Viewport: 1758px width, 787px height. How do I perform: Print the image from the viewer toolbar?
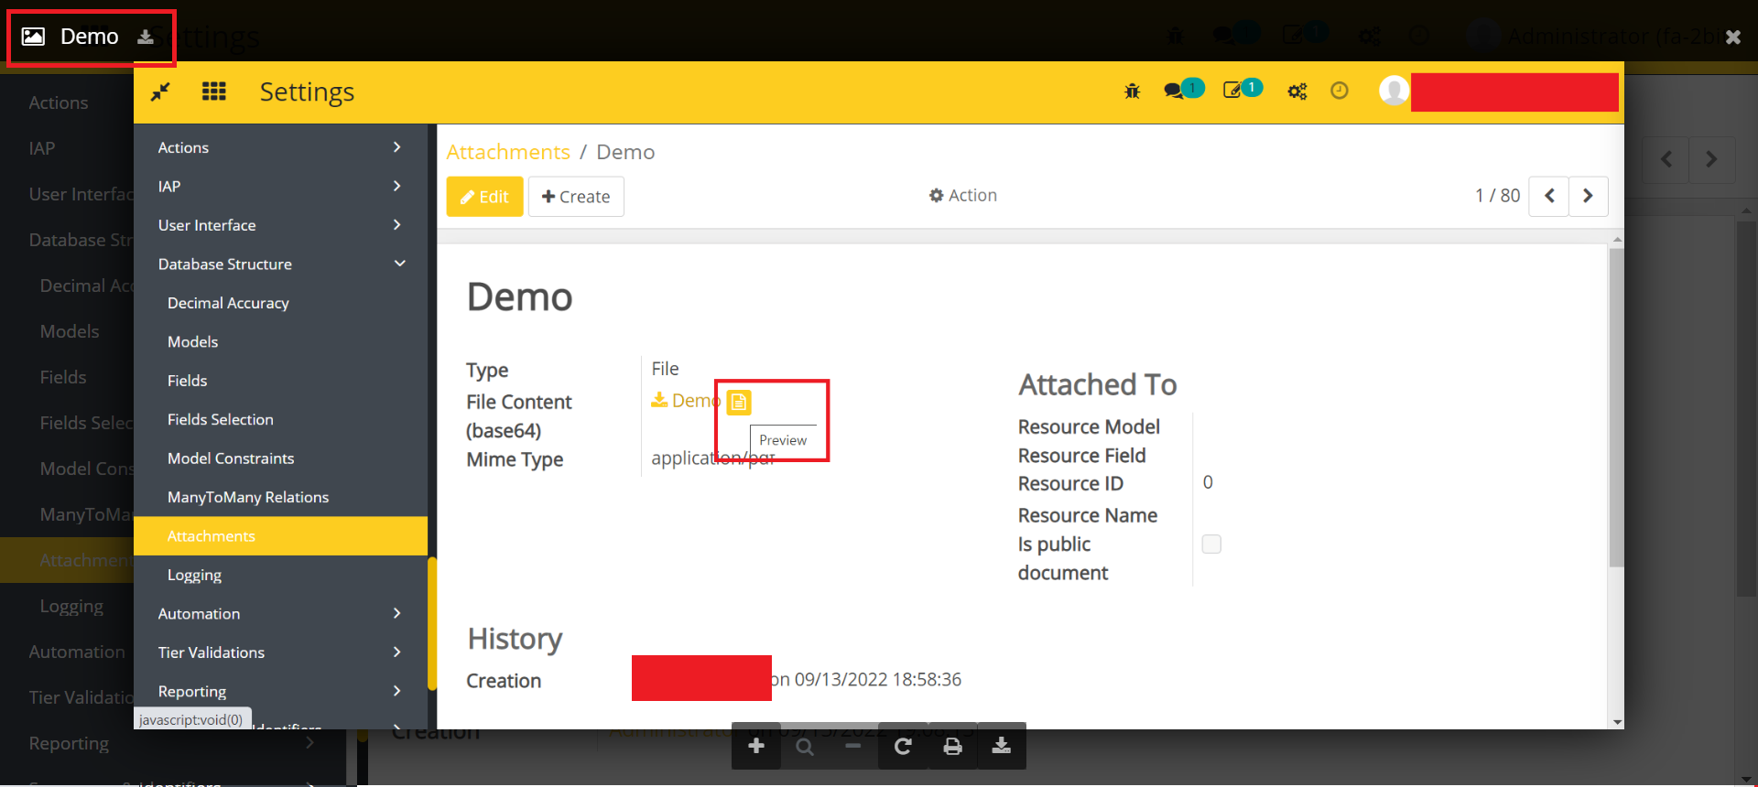pos(952,747)
